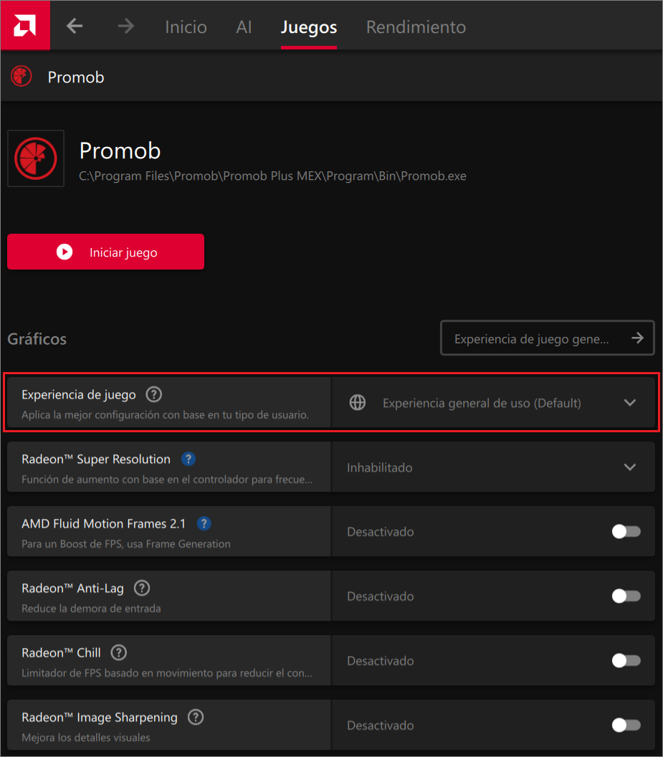Toggle Radeon Image Sharpening on
This screenshot has width=663, height=757.
[626, 725]
